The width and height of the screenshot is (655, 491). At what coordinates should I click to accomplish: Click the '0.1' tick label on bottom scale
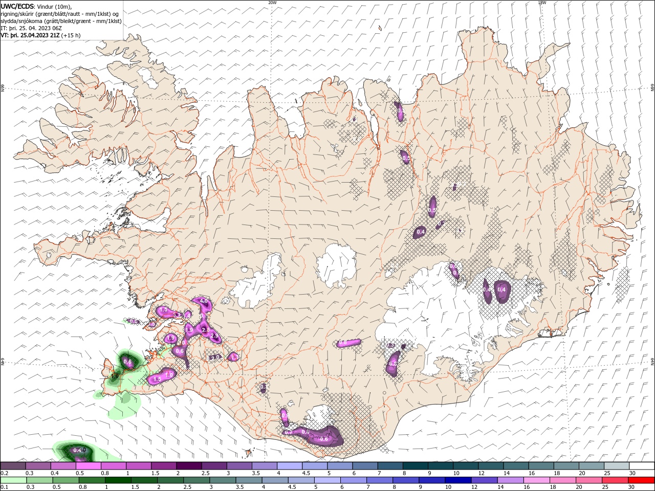(5, 487)
